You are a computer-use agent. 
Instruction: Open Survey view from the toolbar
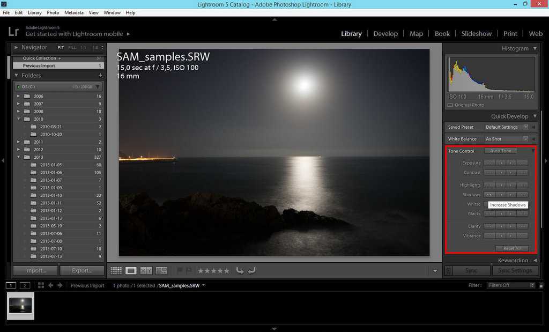tap(161, 271)
